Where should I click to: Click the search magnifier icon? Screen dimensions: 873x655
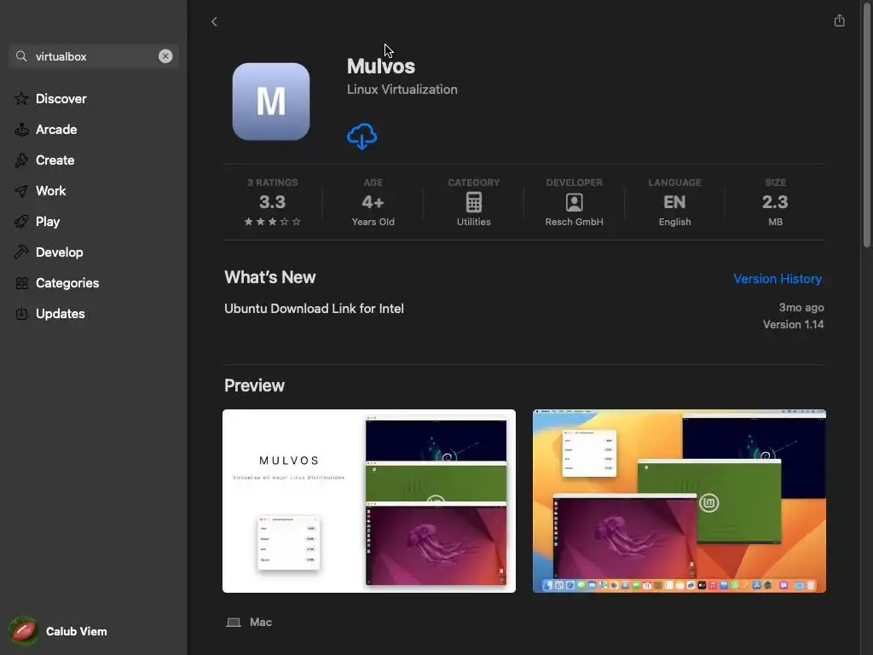(x=21, y=56)
